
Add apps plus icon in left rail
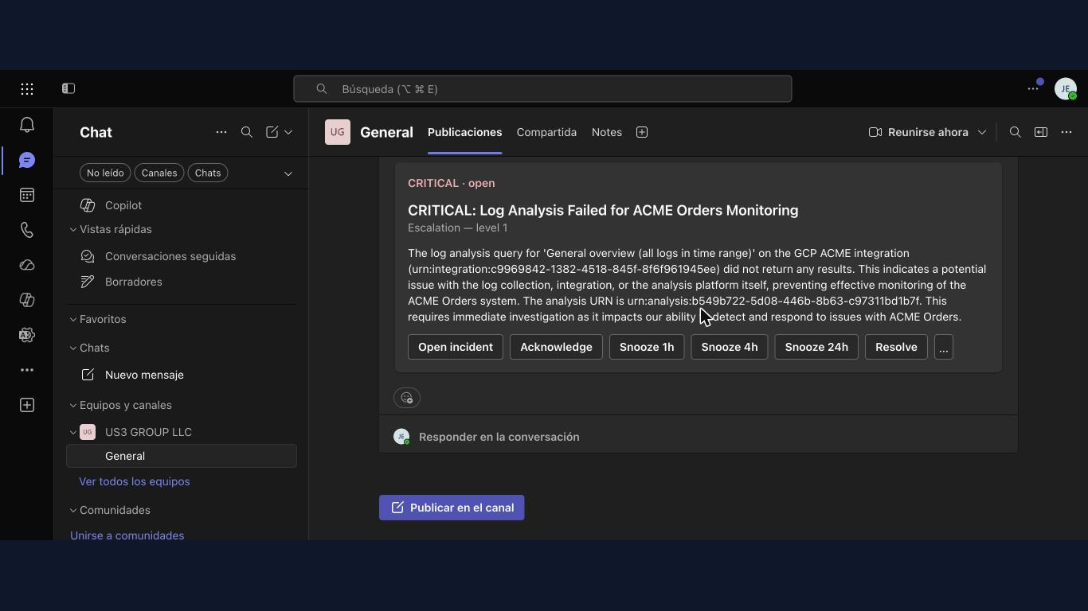coord(27,405)
